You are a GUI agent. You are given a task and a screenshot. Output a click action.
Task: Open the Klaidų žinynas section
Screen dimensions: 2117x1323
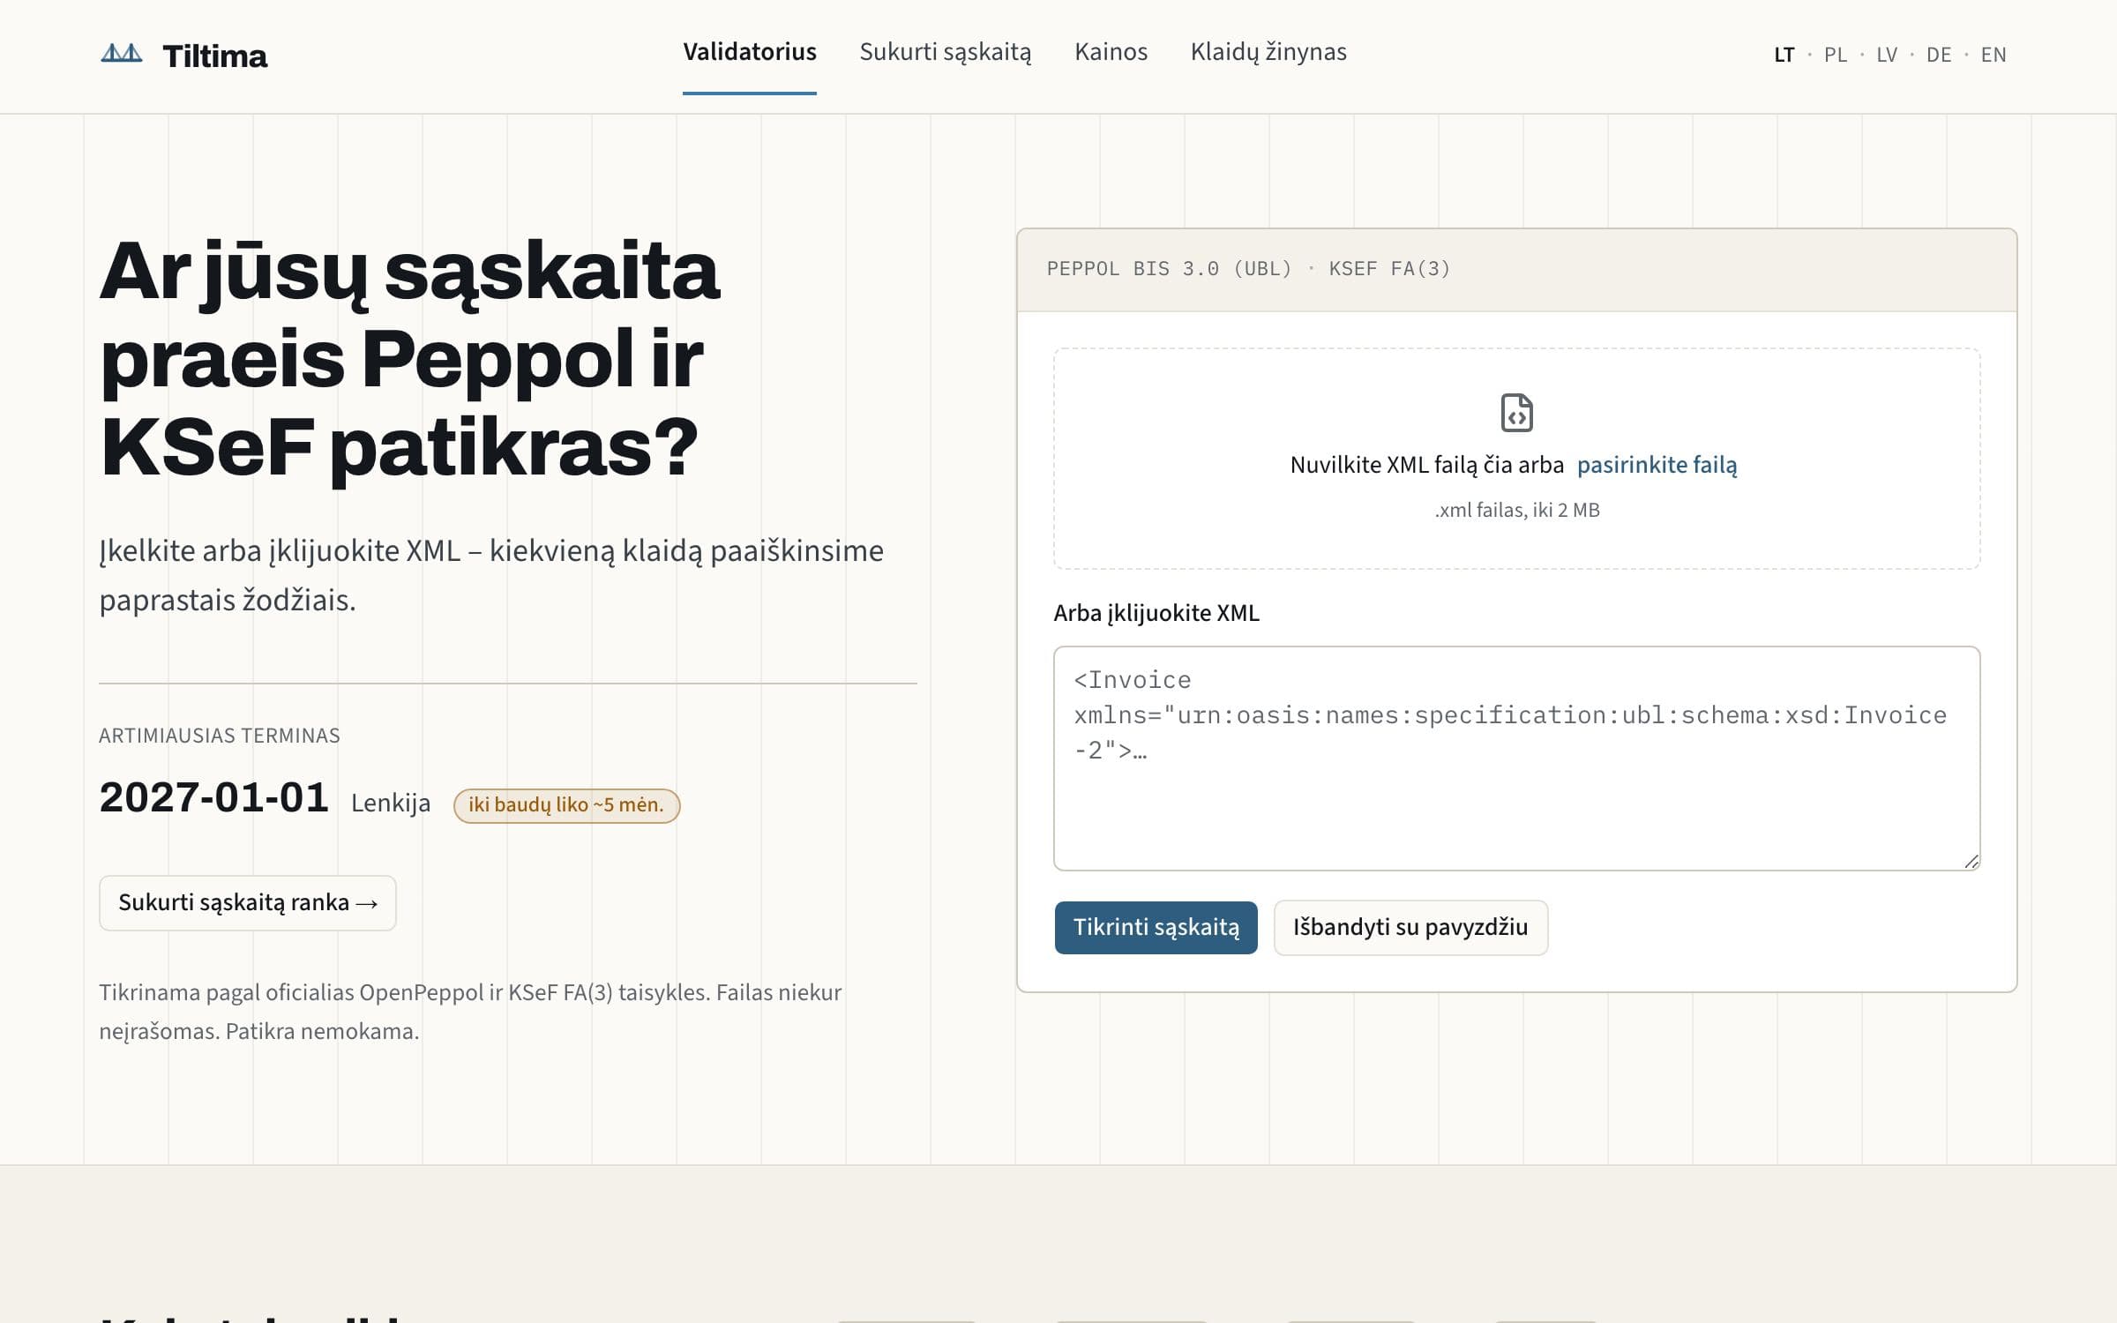(x=1268, y=52)
